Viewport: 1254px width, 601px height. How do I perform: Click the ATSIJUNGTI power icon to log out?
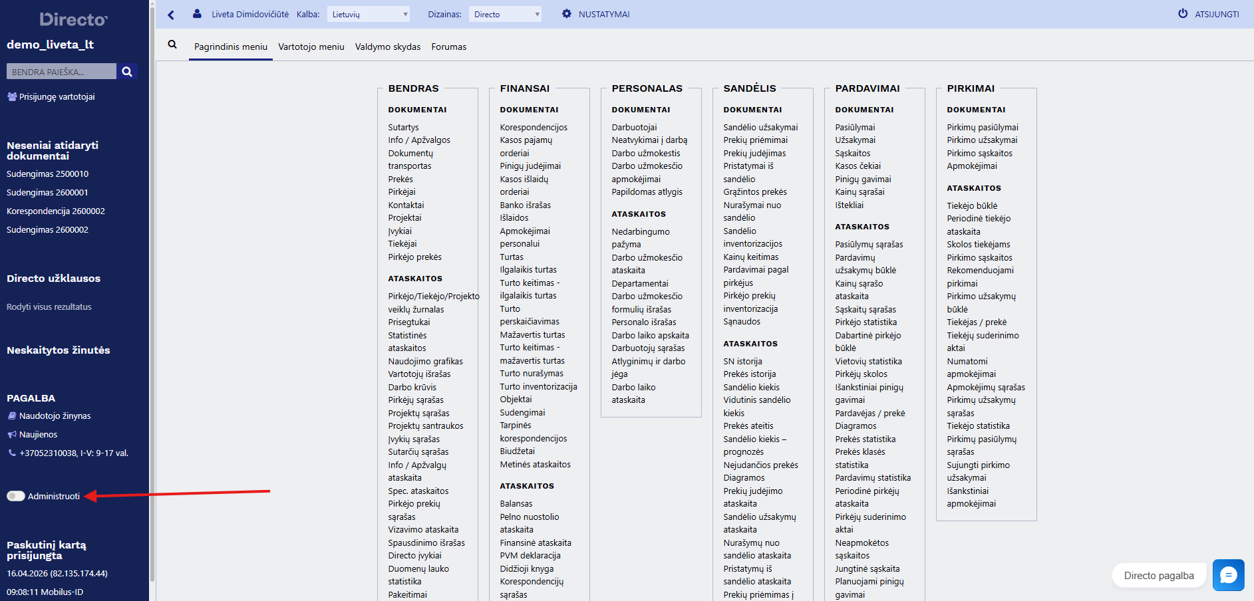[x=1182, y=14]
